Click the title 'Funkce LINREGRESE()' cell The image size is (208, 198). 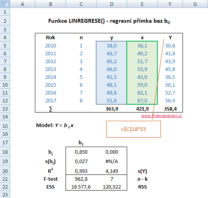pos(109,21)
